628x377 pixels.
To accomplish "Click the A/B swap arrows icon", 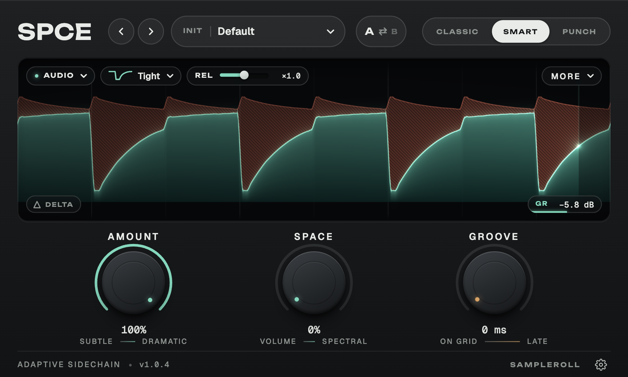I will tap(383, 32).
